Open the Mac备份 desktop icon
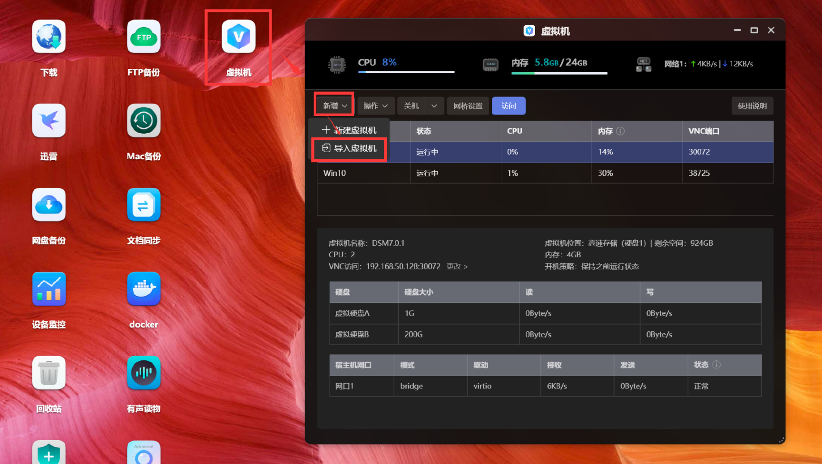 point(144,121)
